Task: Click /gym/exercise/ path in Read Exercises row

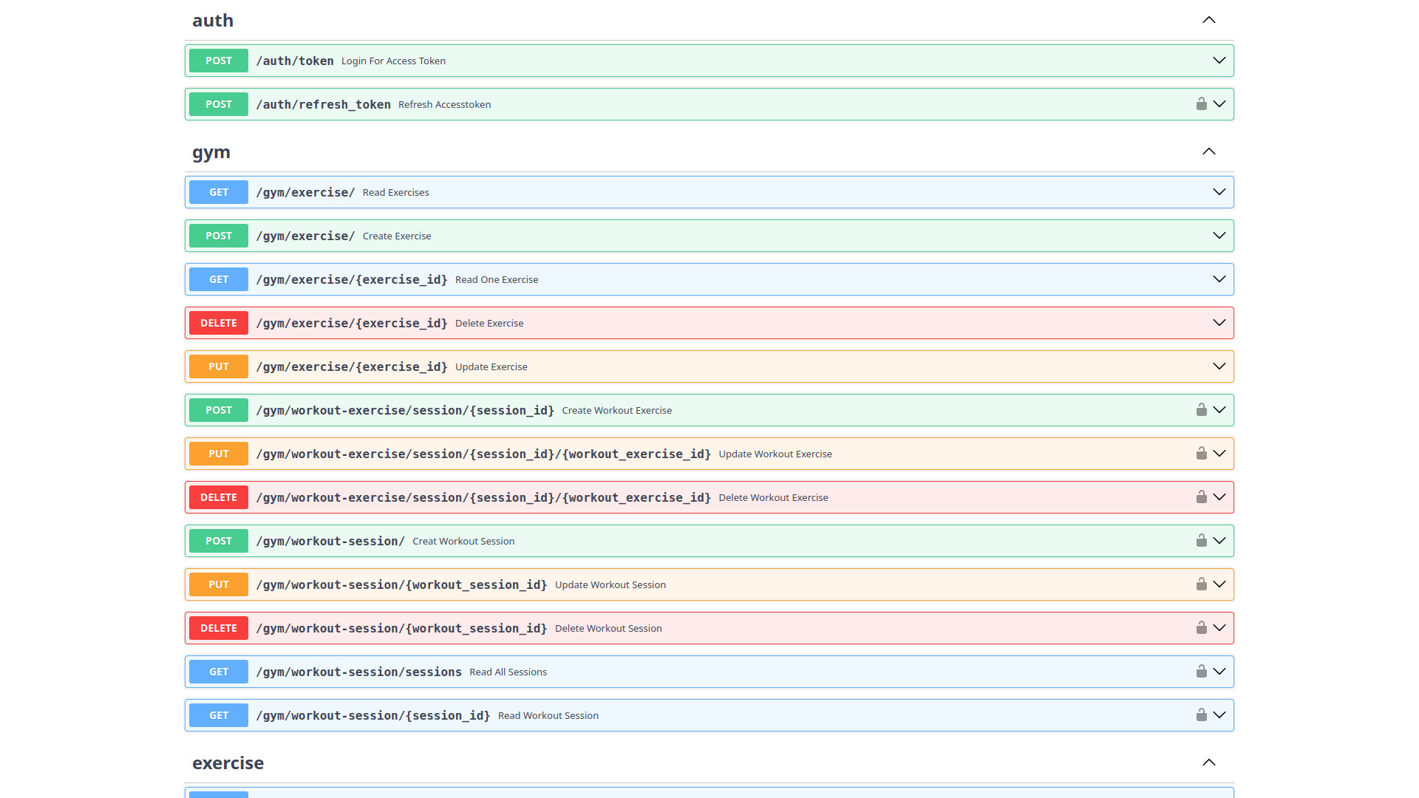Action: pos(305,193)
